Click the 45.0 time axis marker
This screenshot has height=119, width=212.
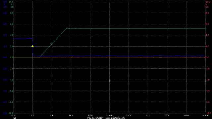click(205, 115)
